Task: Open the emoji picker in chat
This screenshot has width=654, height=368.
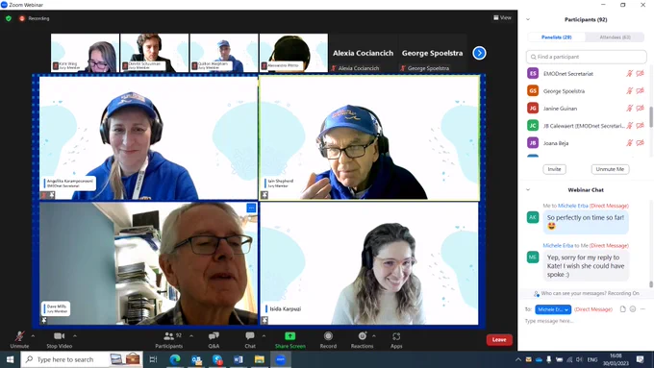Action: pos(633,309)
